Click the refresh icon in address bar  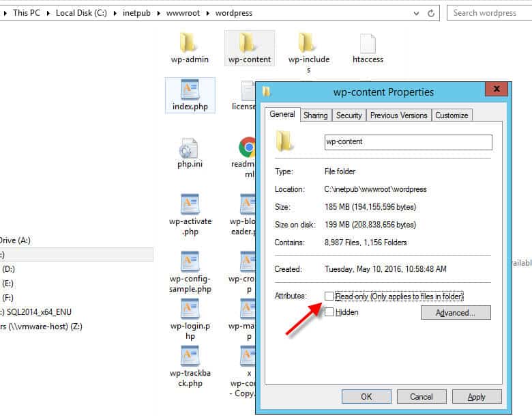[431, 13]
